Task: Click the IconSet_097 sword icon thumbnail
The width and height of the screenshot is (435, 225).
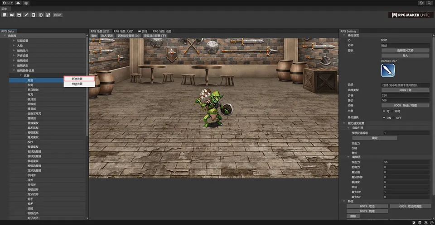Action: coord(387,70)
